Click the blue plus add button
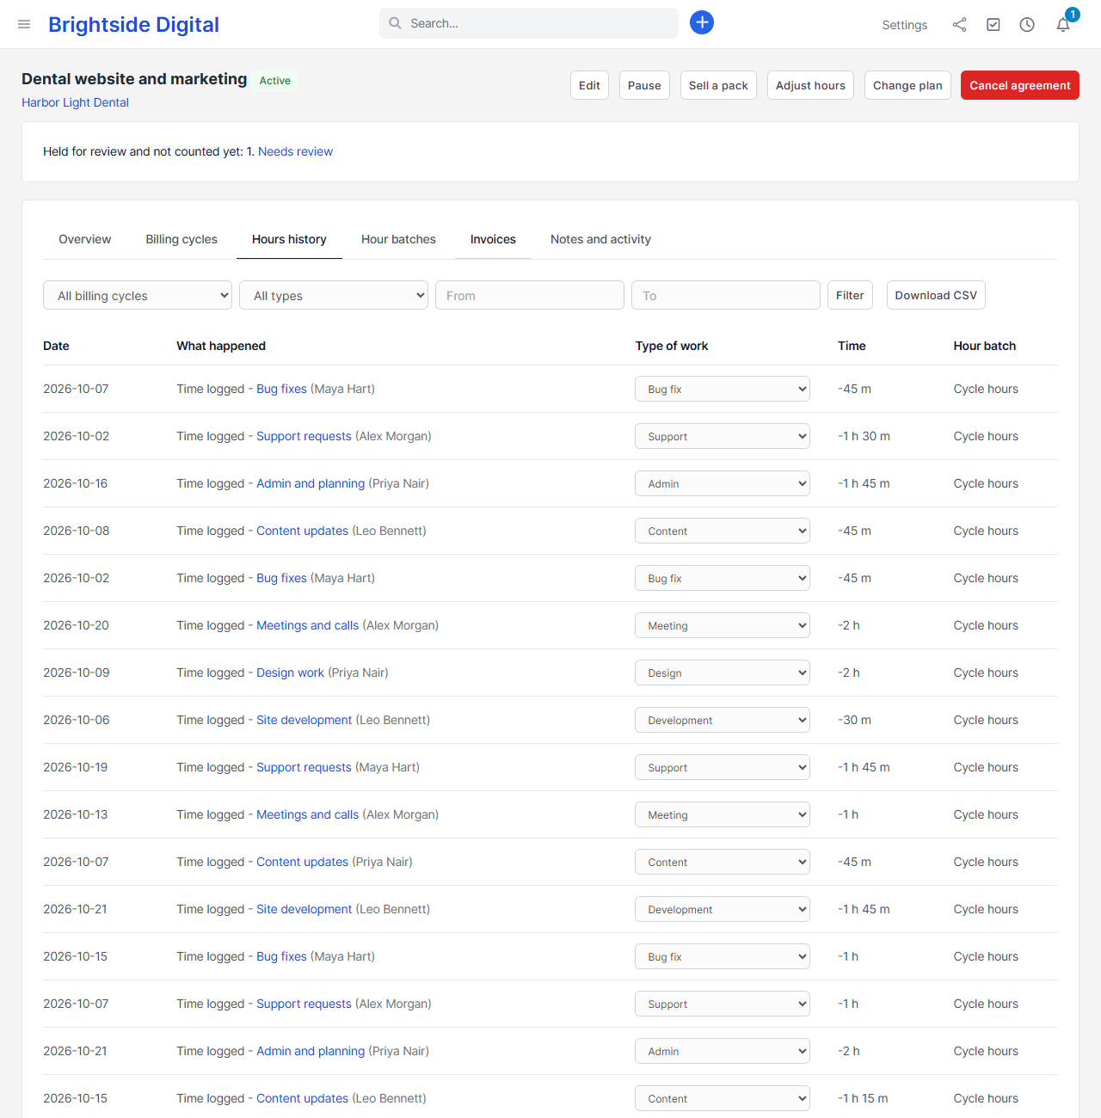 point(702,22)
